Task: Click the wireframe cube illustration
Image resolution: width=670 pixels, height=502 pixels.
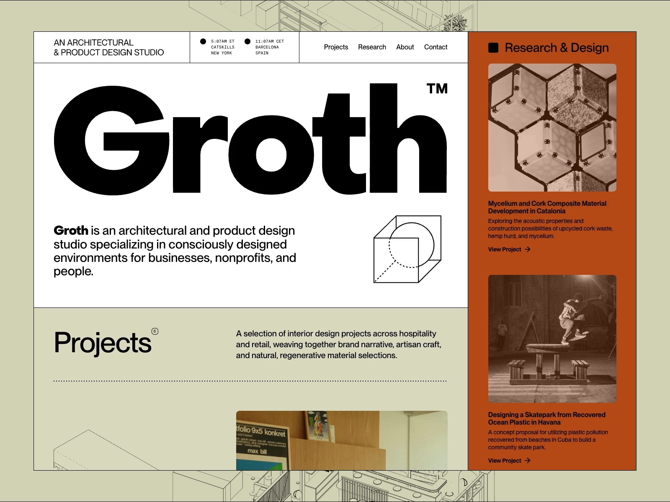Action: pyautogui.click(x=407, y=249)
